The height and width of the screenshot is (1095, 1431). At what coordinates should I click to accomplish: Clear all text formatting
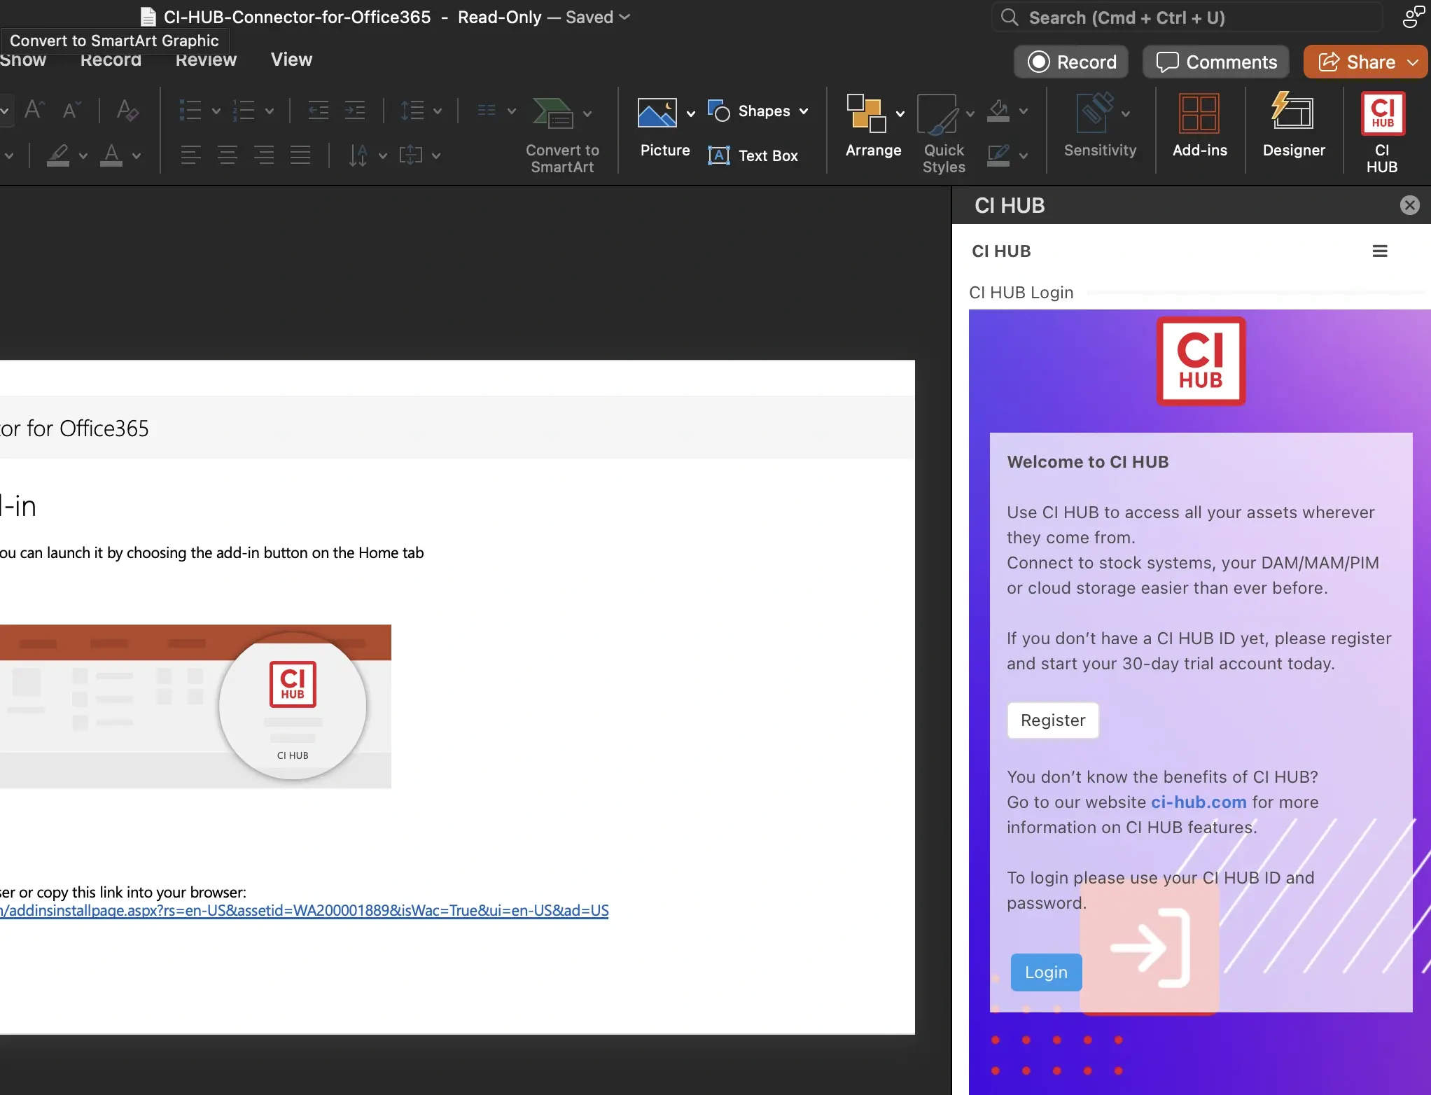(x=127, y=110)
